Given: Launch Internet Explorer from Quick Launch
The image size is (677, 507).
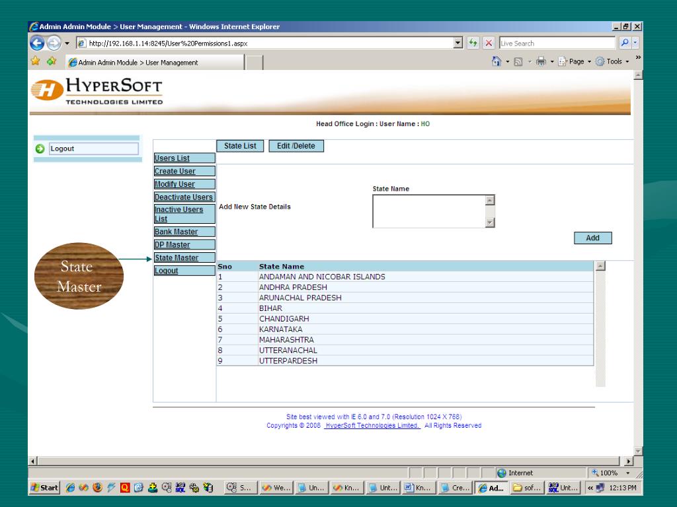Looking at the screenshot, I should (70, 488).
